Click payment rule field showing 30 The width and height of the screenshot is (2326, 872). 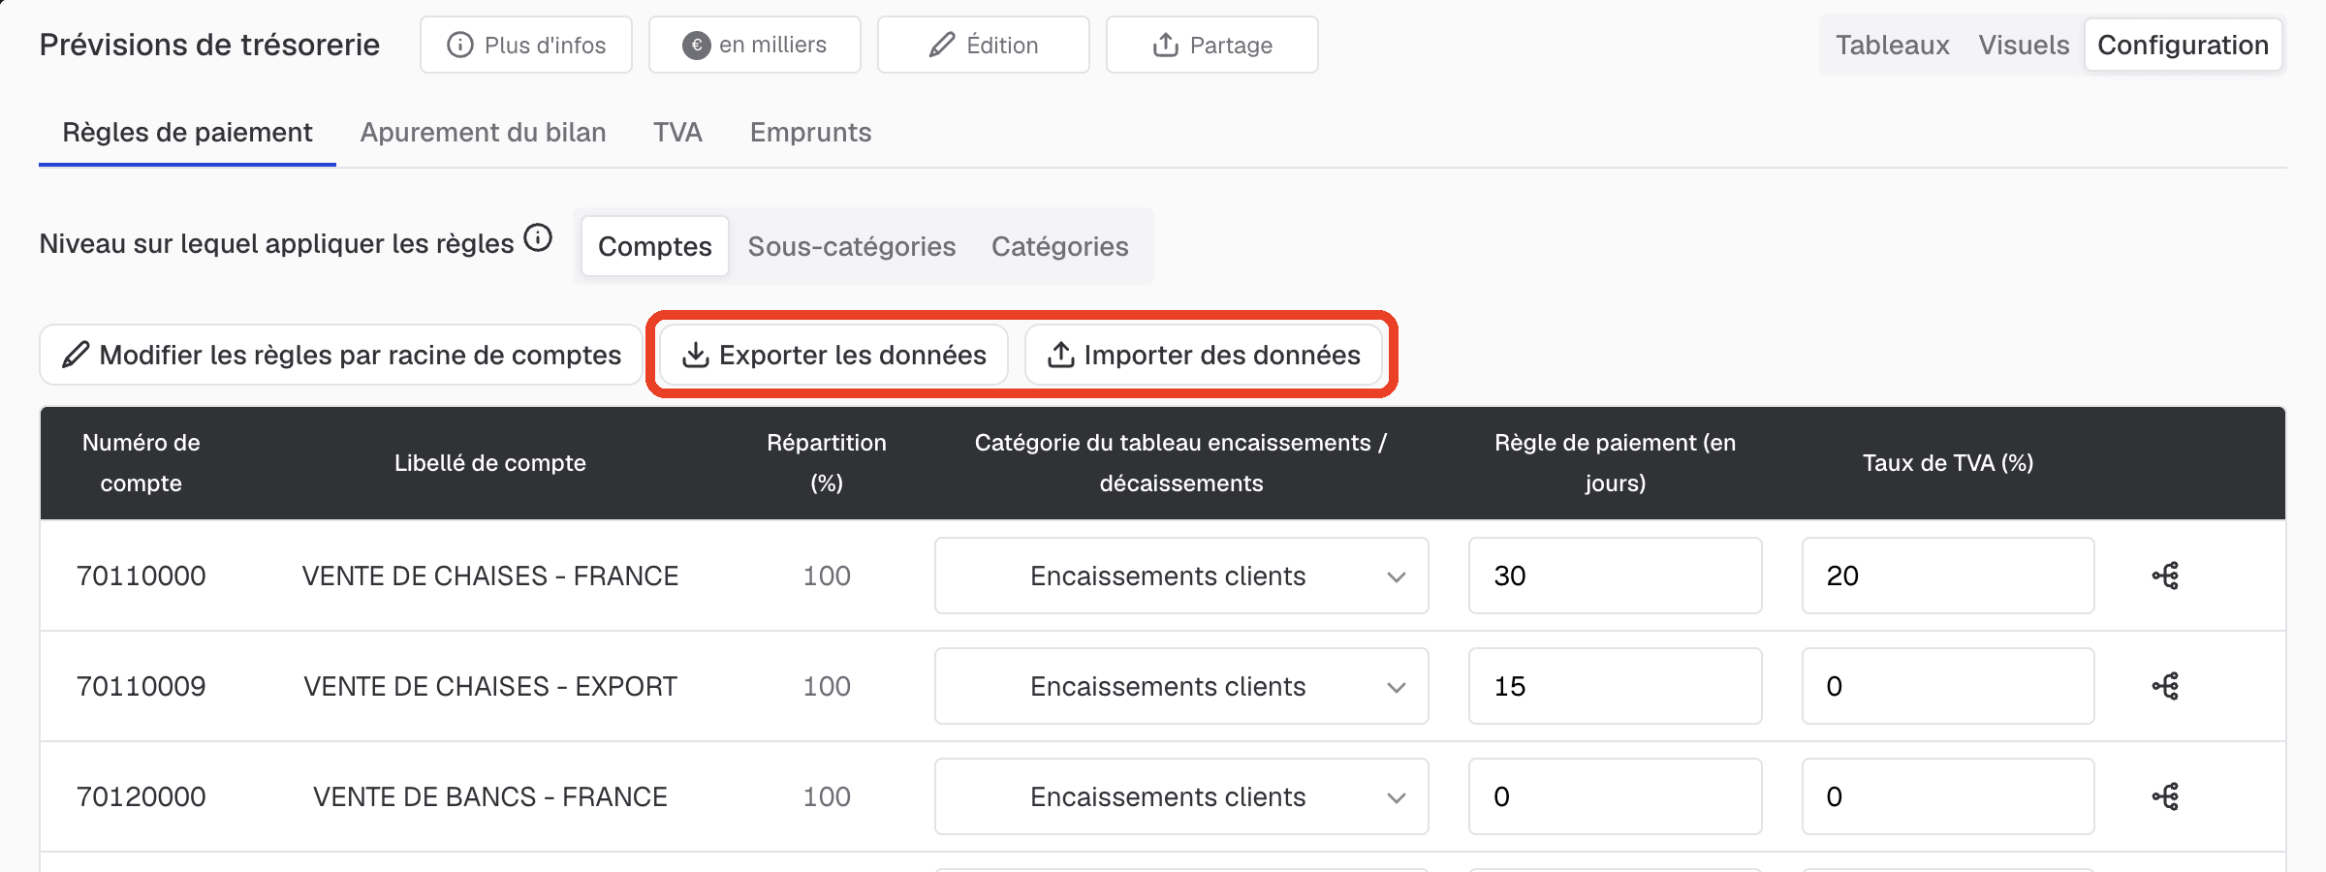click(1615, 576)
